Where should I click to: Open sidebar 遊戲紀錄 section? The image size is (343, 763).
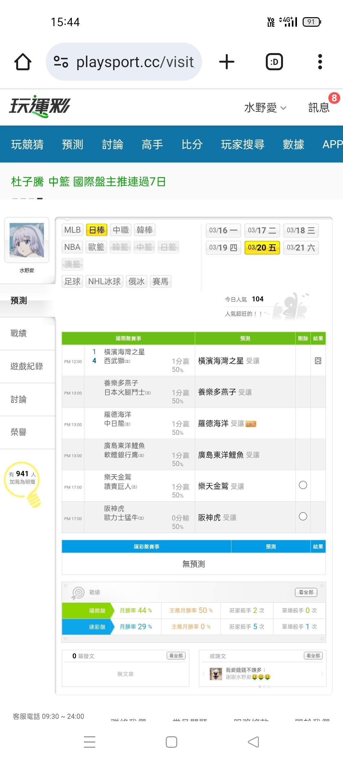(27, 366)
